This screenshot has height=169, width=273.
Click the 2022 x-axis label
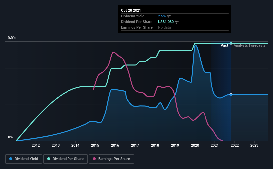pos(235,145)
